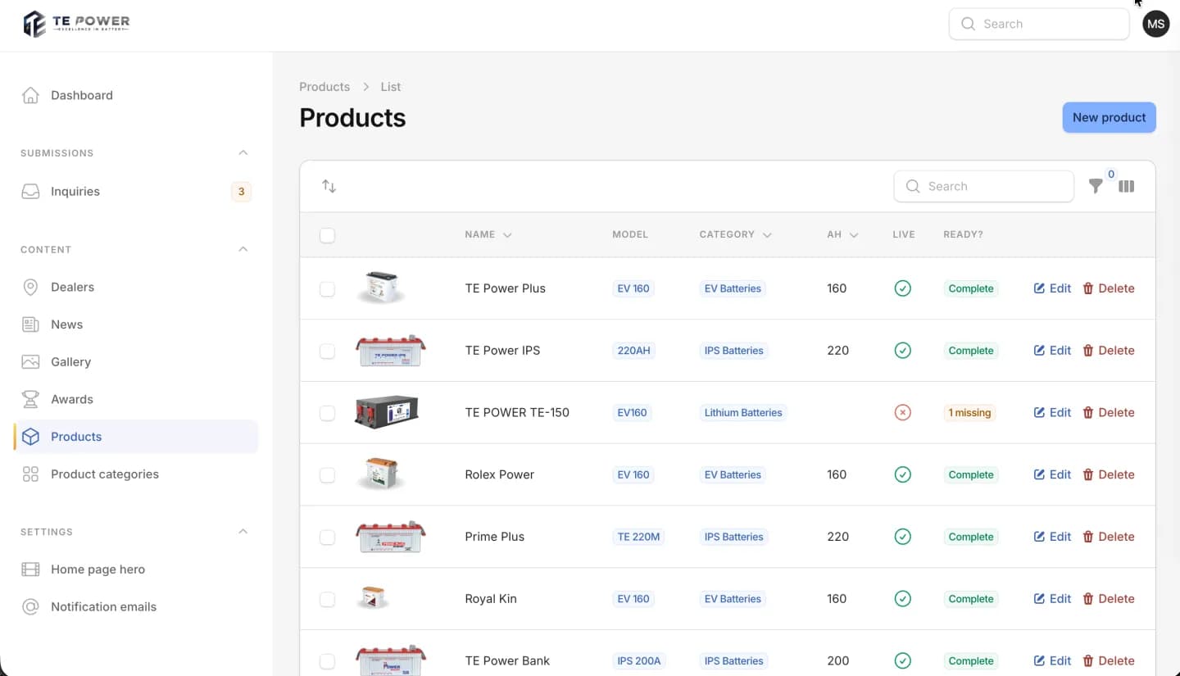Click the inquiries badge showing 3
This screenshot has width=1180, height=676.
tap(241, 192)
